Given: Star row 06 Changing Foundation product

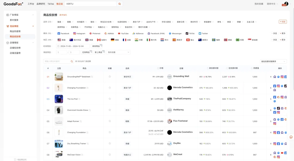Looking at the screenshot, I should [110, 132].
